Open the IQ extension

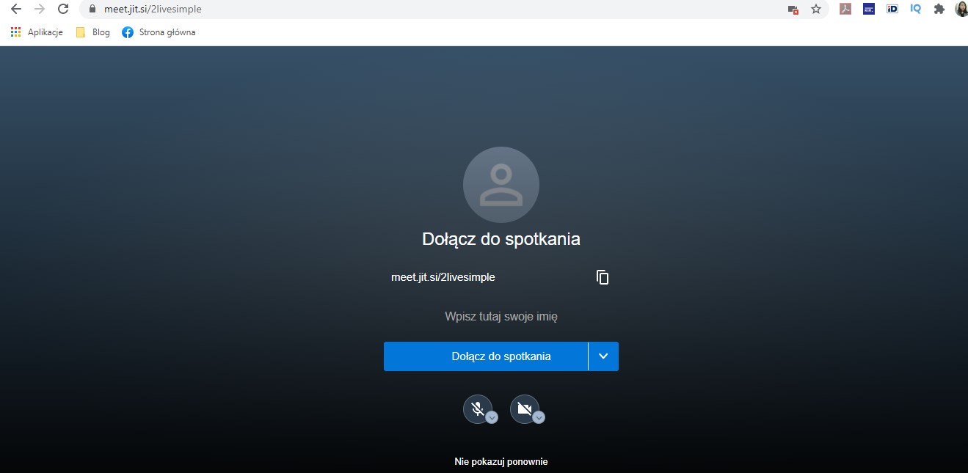pyautogui.click(x=915, y=10)
